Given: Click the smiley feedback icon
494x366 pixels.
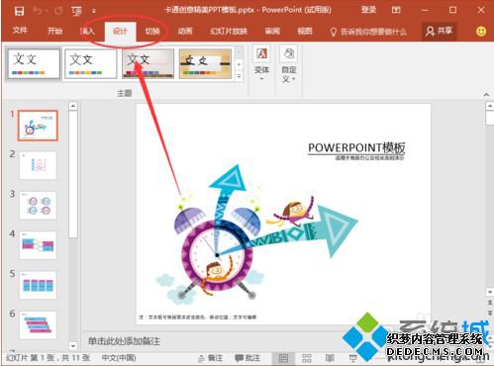Looking at the screenshot, I should coord(481,32).
